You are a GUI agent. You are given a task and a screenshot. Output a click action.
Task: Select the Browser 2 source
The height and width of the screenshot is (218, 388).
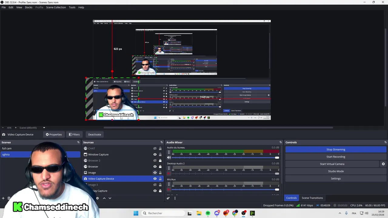pyautogui.click(x=123, y=160)
